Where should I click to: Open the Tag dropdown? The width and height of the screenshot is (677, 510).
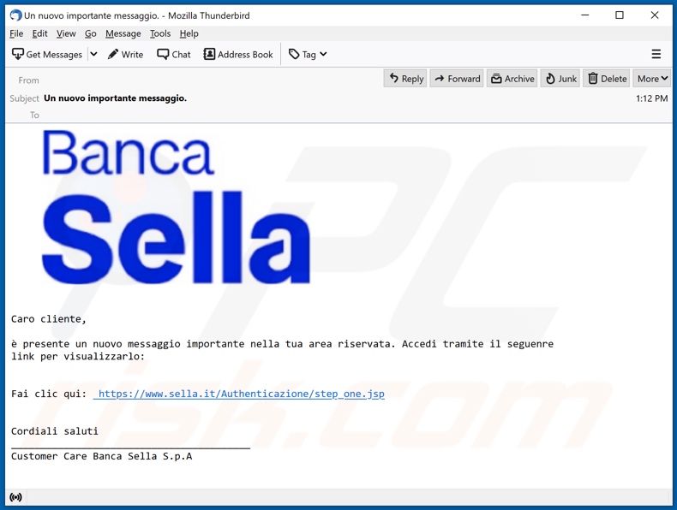(308, 54)
